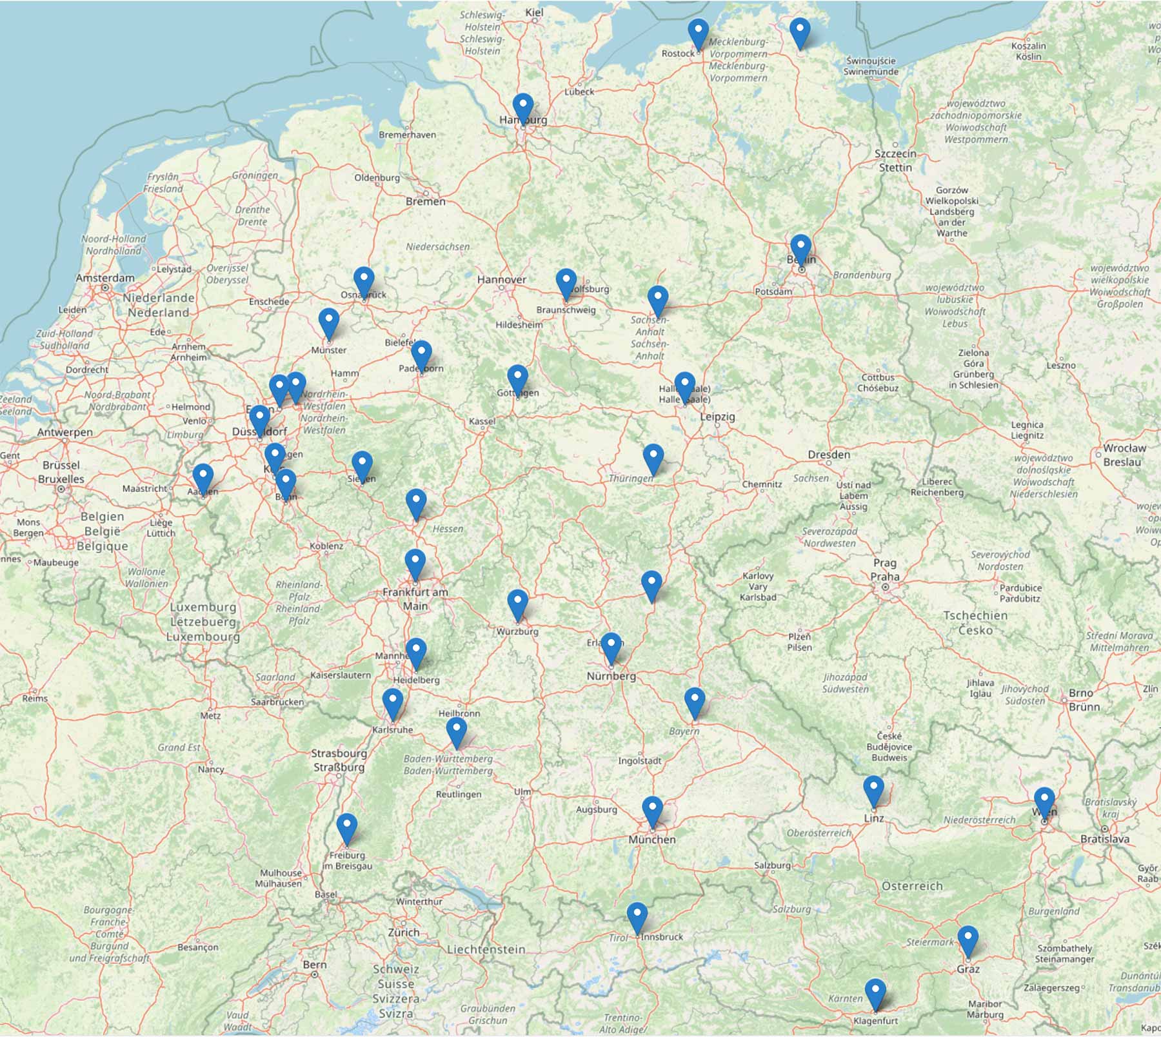This screenshot has height=1037, width=1161.
Task: Open the Würzburg location pin
Action: click(x=517, y=604)
